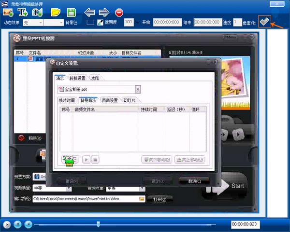Click the add text (T+) icon
290x232 pixels.
click(x=23, y=13)
